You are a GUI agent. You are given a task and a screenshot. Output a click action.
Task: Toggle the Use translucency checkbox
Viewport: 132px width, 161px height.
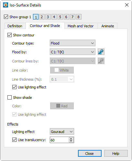tap(14, 140)
